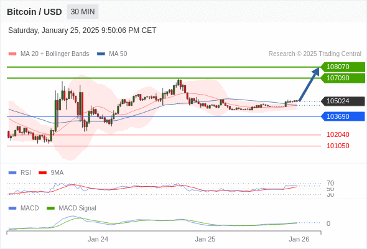Toggle the RSI legend entry
367x249 pixels.
[20, 172]
